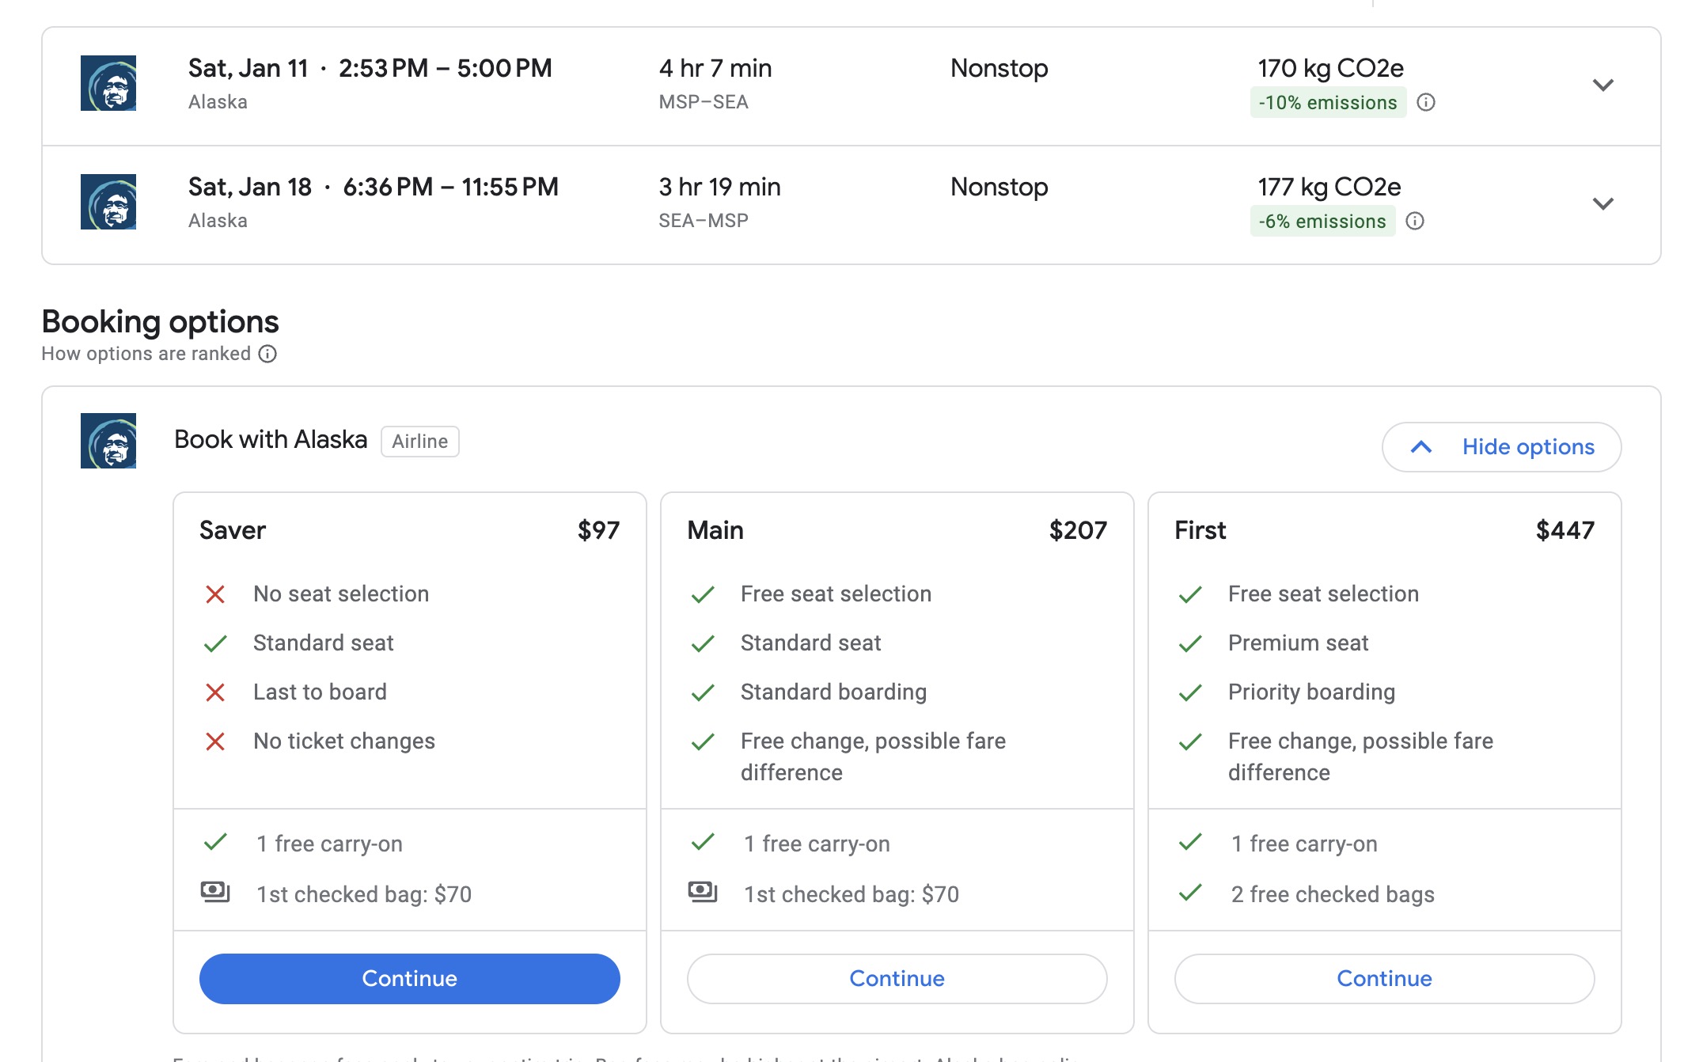This screenshot has width=1703, height=1062.
Task: Collapse booking options via Hide options chevron
Action: [x=1420, y=446]
